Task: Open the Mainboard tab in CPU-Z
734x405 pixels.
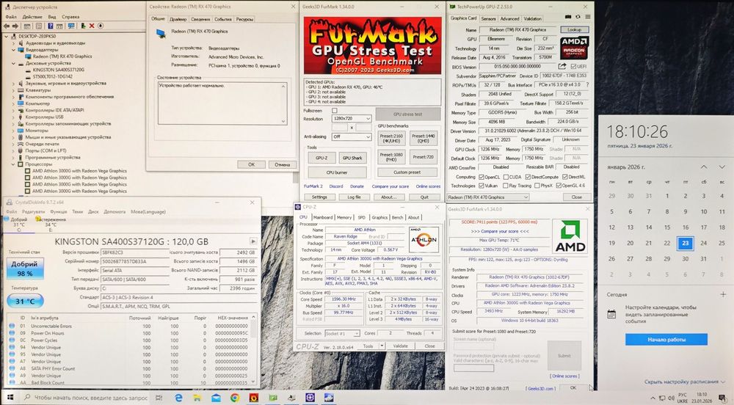Action: tap(323, 217)
